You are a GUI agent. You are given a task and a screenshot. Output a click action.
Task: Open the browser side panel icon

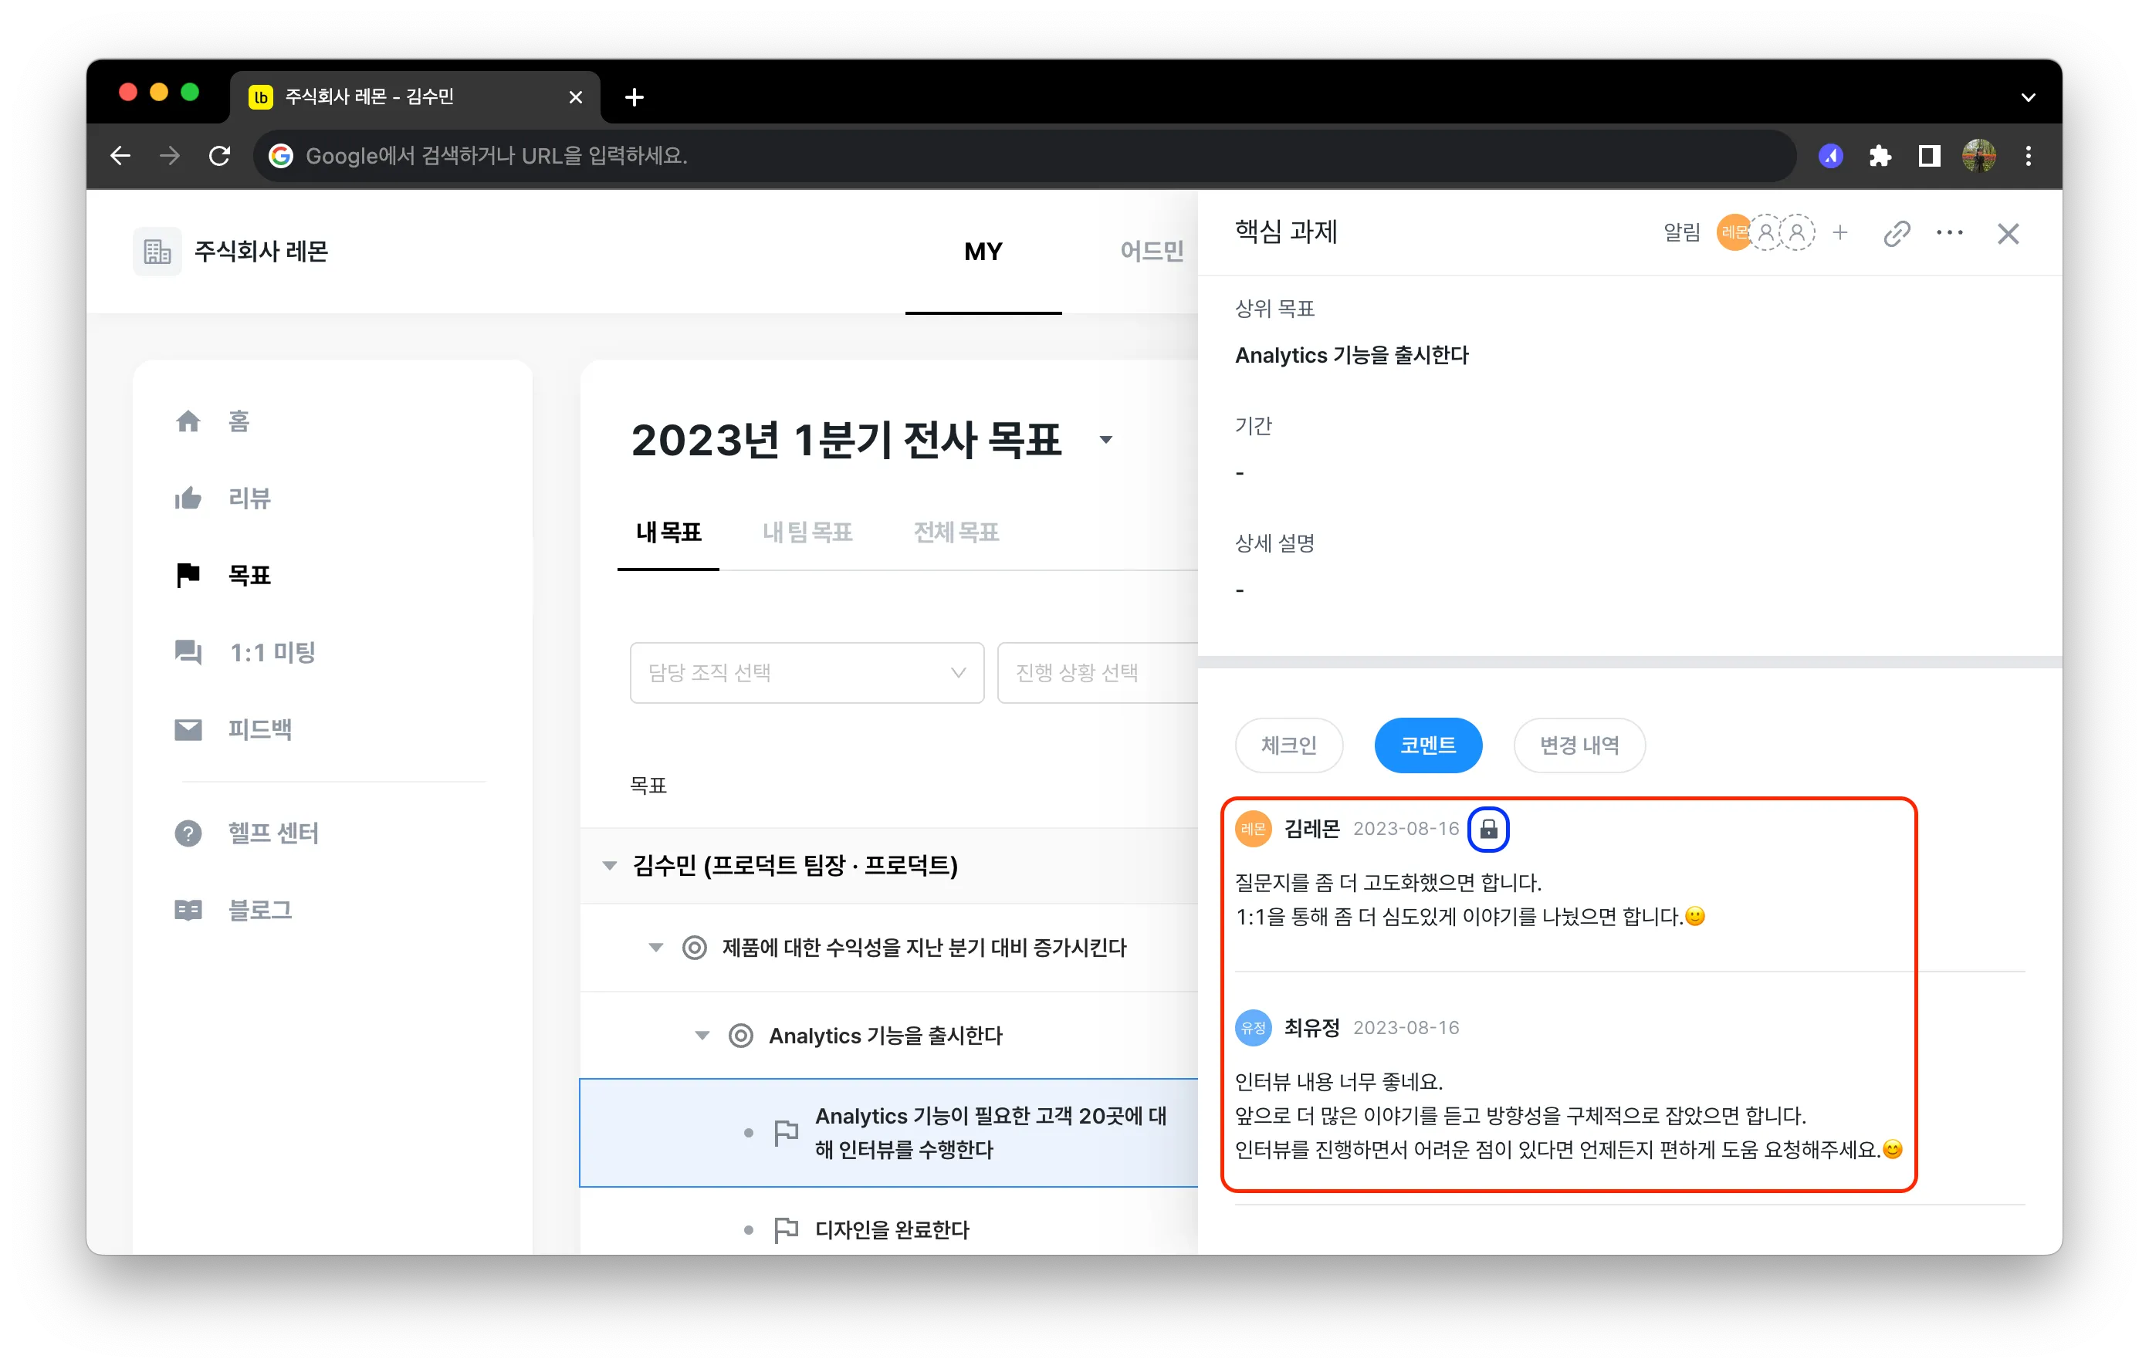[1930, 156]
